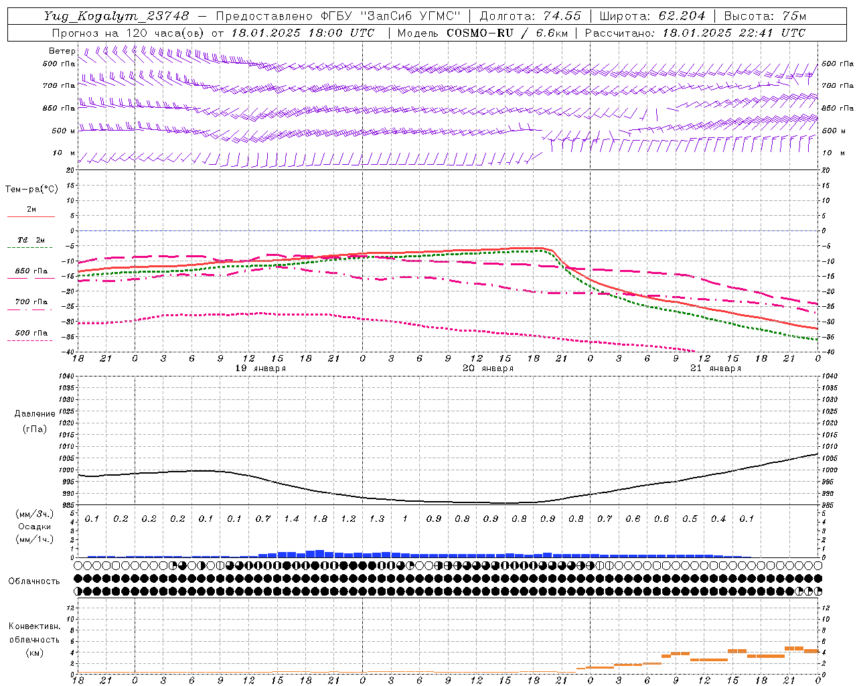Click the (мм/3ч.) precipitation unit label

(x=35, y=514)
